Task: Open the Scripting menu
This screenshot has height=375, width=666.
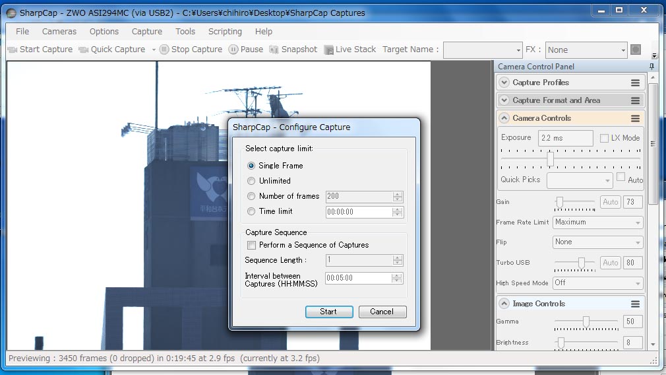Action: pyautogui.click(x=225, y=32)
